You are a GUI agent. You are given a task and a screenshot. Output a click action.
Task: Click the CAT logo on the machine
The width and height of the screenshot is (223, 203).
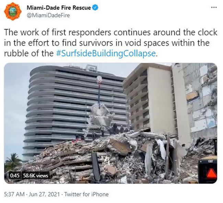pyautogui.click(x=210, y=161)
